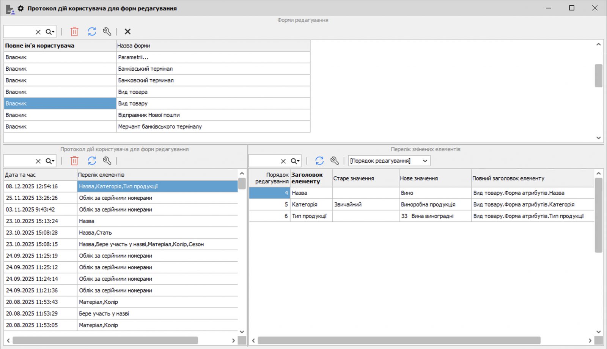Screen dimensions: 607x349
Task: Select the 'Категорія' changed element row
Action: (x=305, y=204)
